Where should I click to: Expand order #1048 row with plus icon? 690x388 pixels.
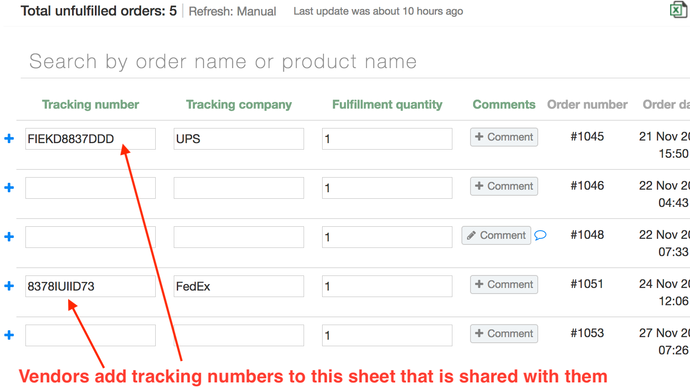(x=9, y=237)
